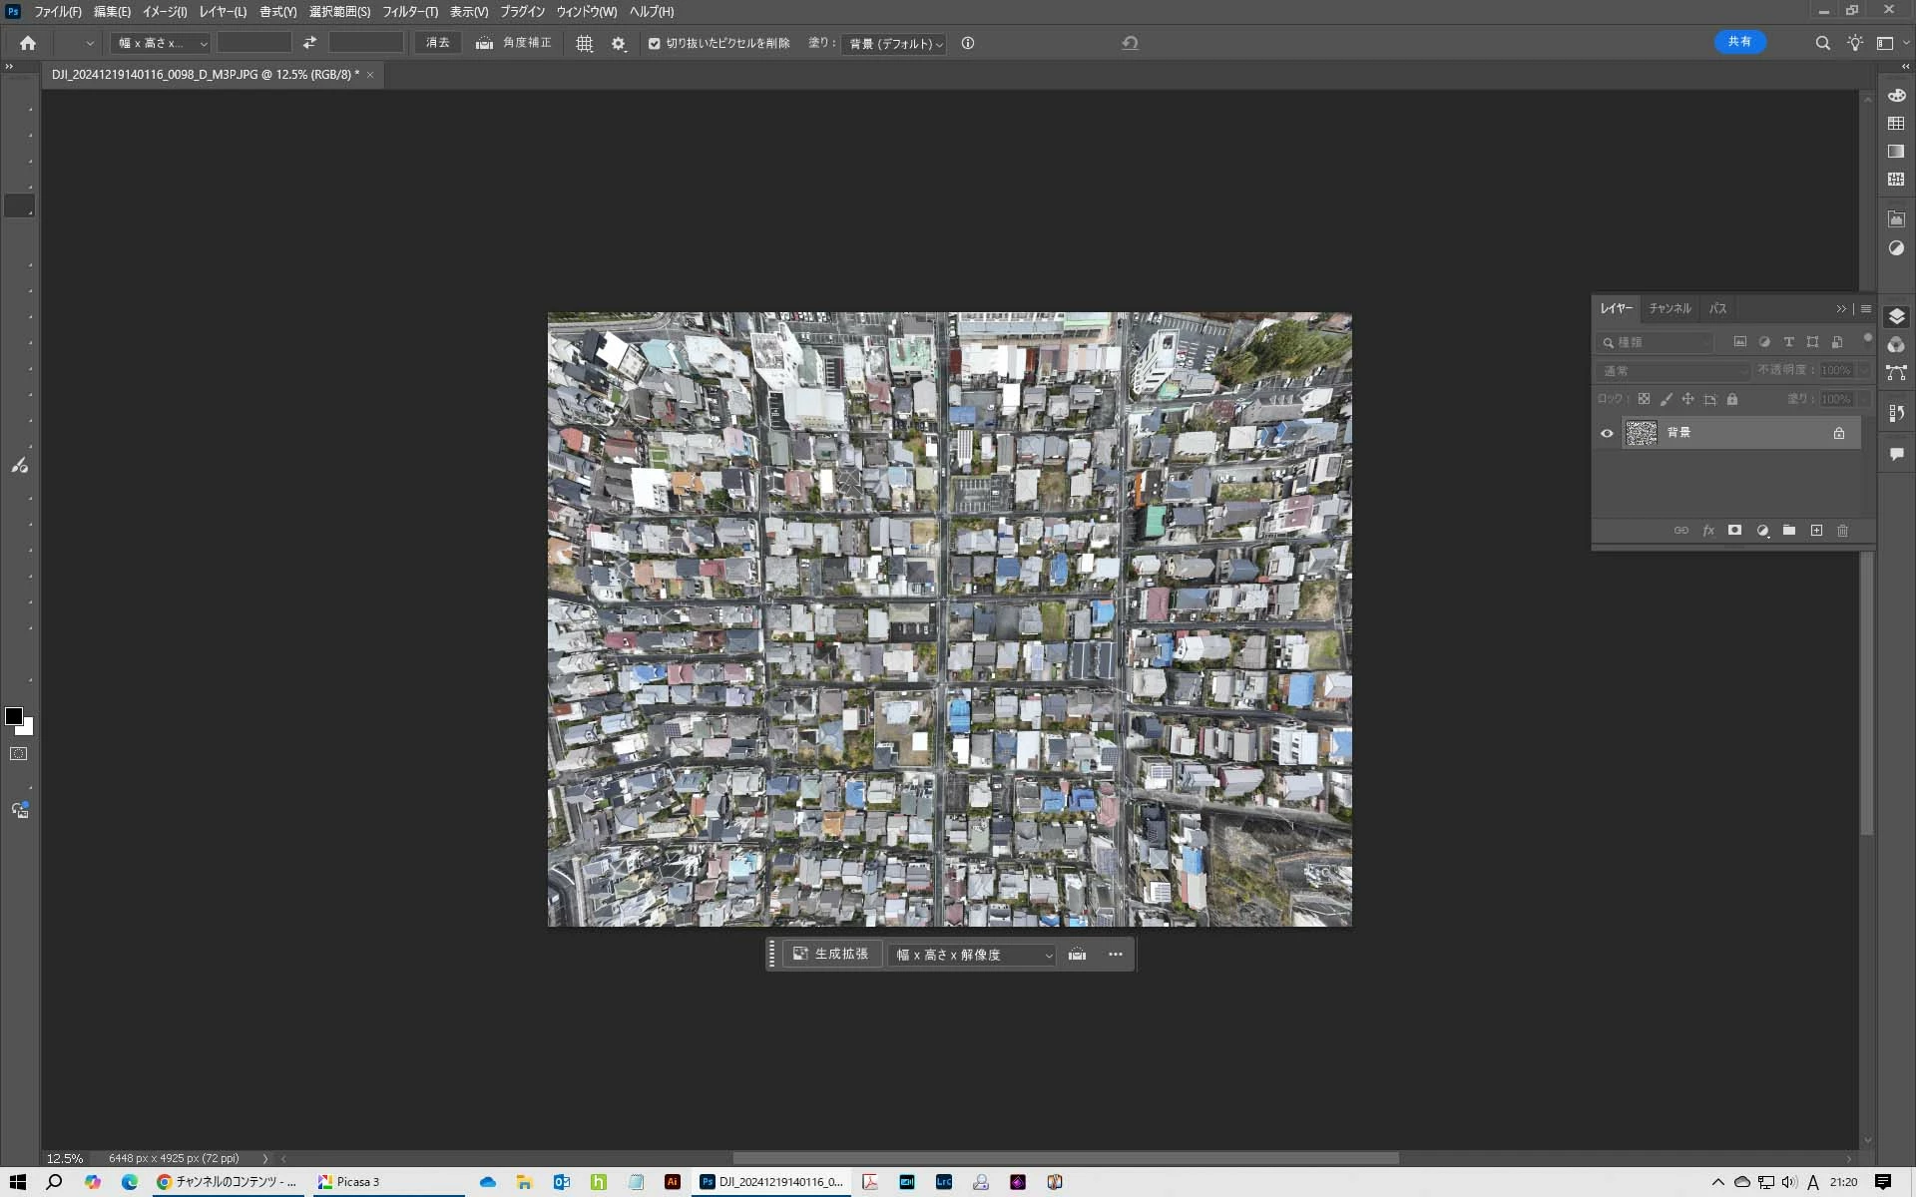1916x1197 pixels.
Task: Switch to the チャンネル tab
Action: pos(1670,308)
